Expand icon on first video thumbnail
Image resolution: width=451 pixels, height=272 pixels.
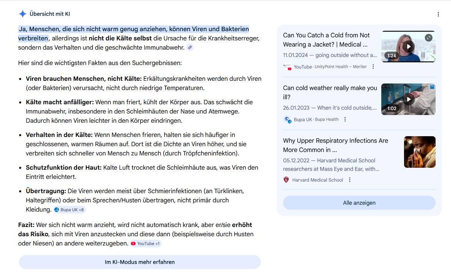[x=428, y=38]
